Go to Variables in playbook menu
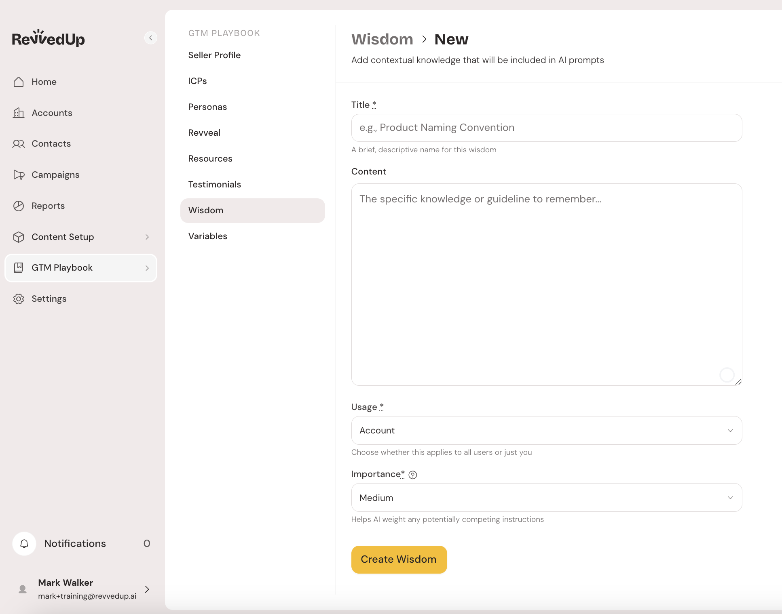This screenshot has height=614, width=782. click(x=207, y=236)
